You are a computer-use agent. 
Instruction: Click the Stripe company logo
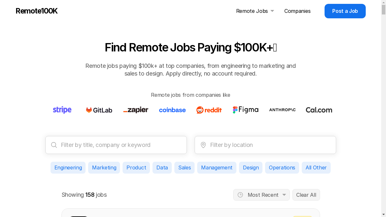tap(62, 110)
